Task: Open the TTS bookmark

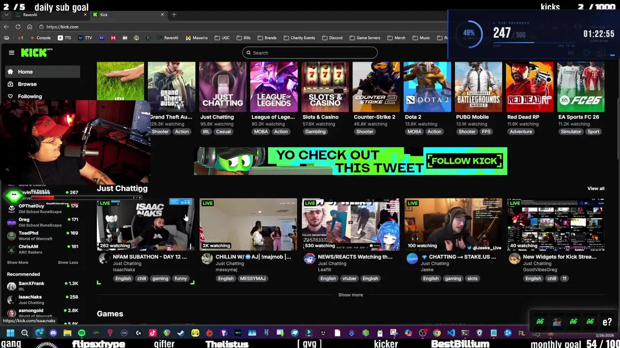Action: (64, 38)
